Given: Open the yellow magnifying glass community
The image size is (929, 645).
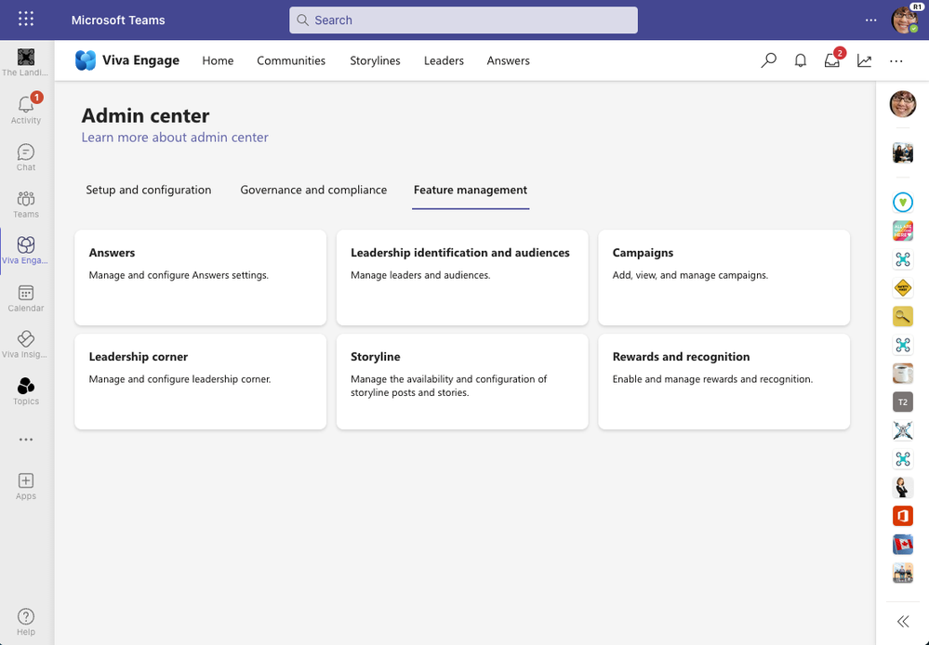Looking at the screenshot, I should [903, 316].
